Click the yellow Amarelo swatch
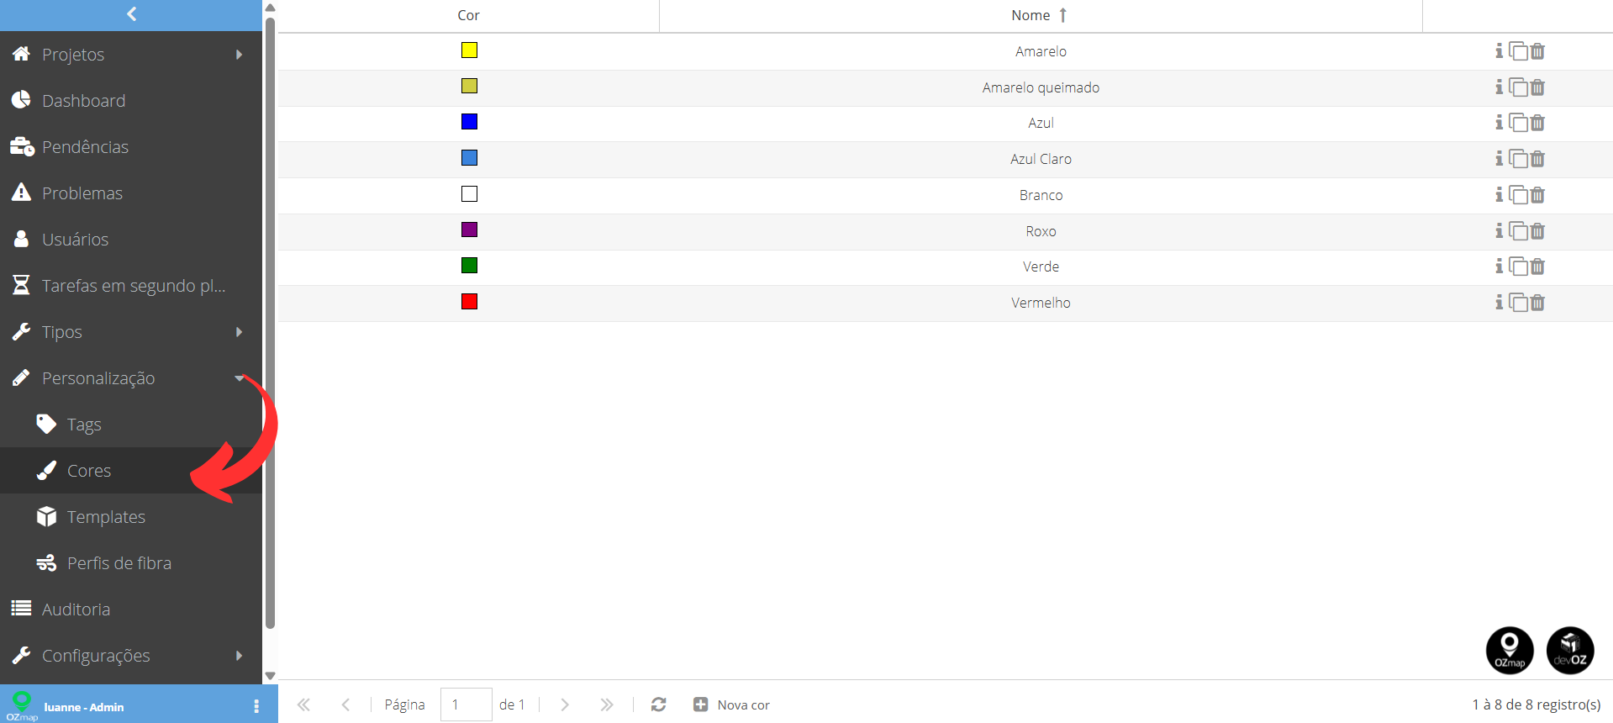Screen dimensions: 1613x723 coord(469,50)
